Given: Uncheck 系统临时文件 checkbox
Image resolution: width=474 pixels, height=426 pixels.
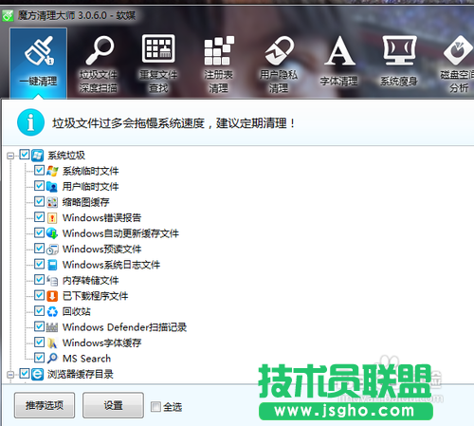Looking at the screenshot, I should [x=39, y=170].
